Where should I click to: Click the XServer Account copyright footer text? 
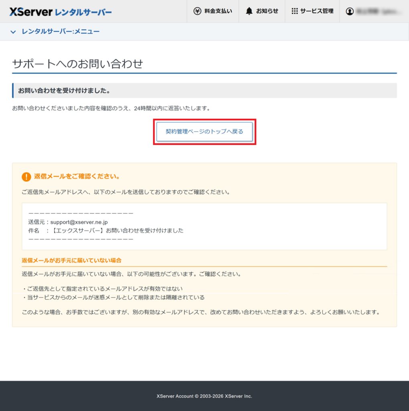coord(204,395)
